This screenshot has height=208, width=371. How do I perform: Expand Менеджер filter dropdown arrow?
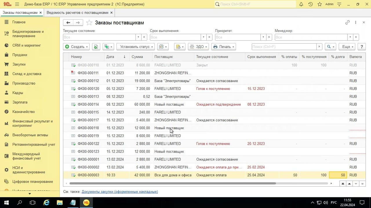pyautogui.click(x=350, y=37)
